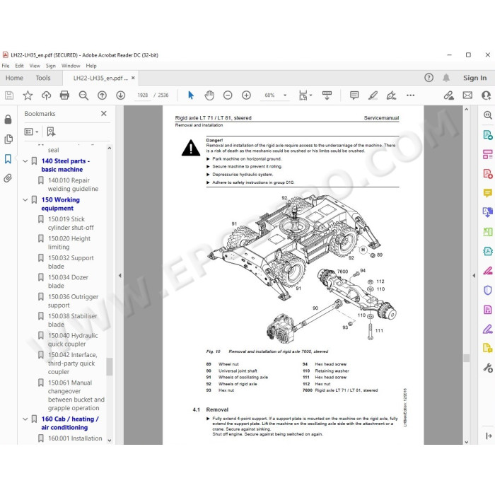Click the document vertical scrollbar thumb

tap(466, 358)
